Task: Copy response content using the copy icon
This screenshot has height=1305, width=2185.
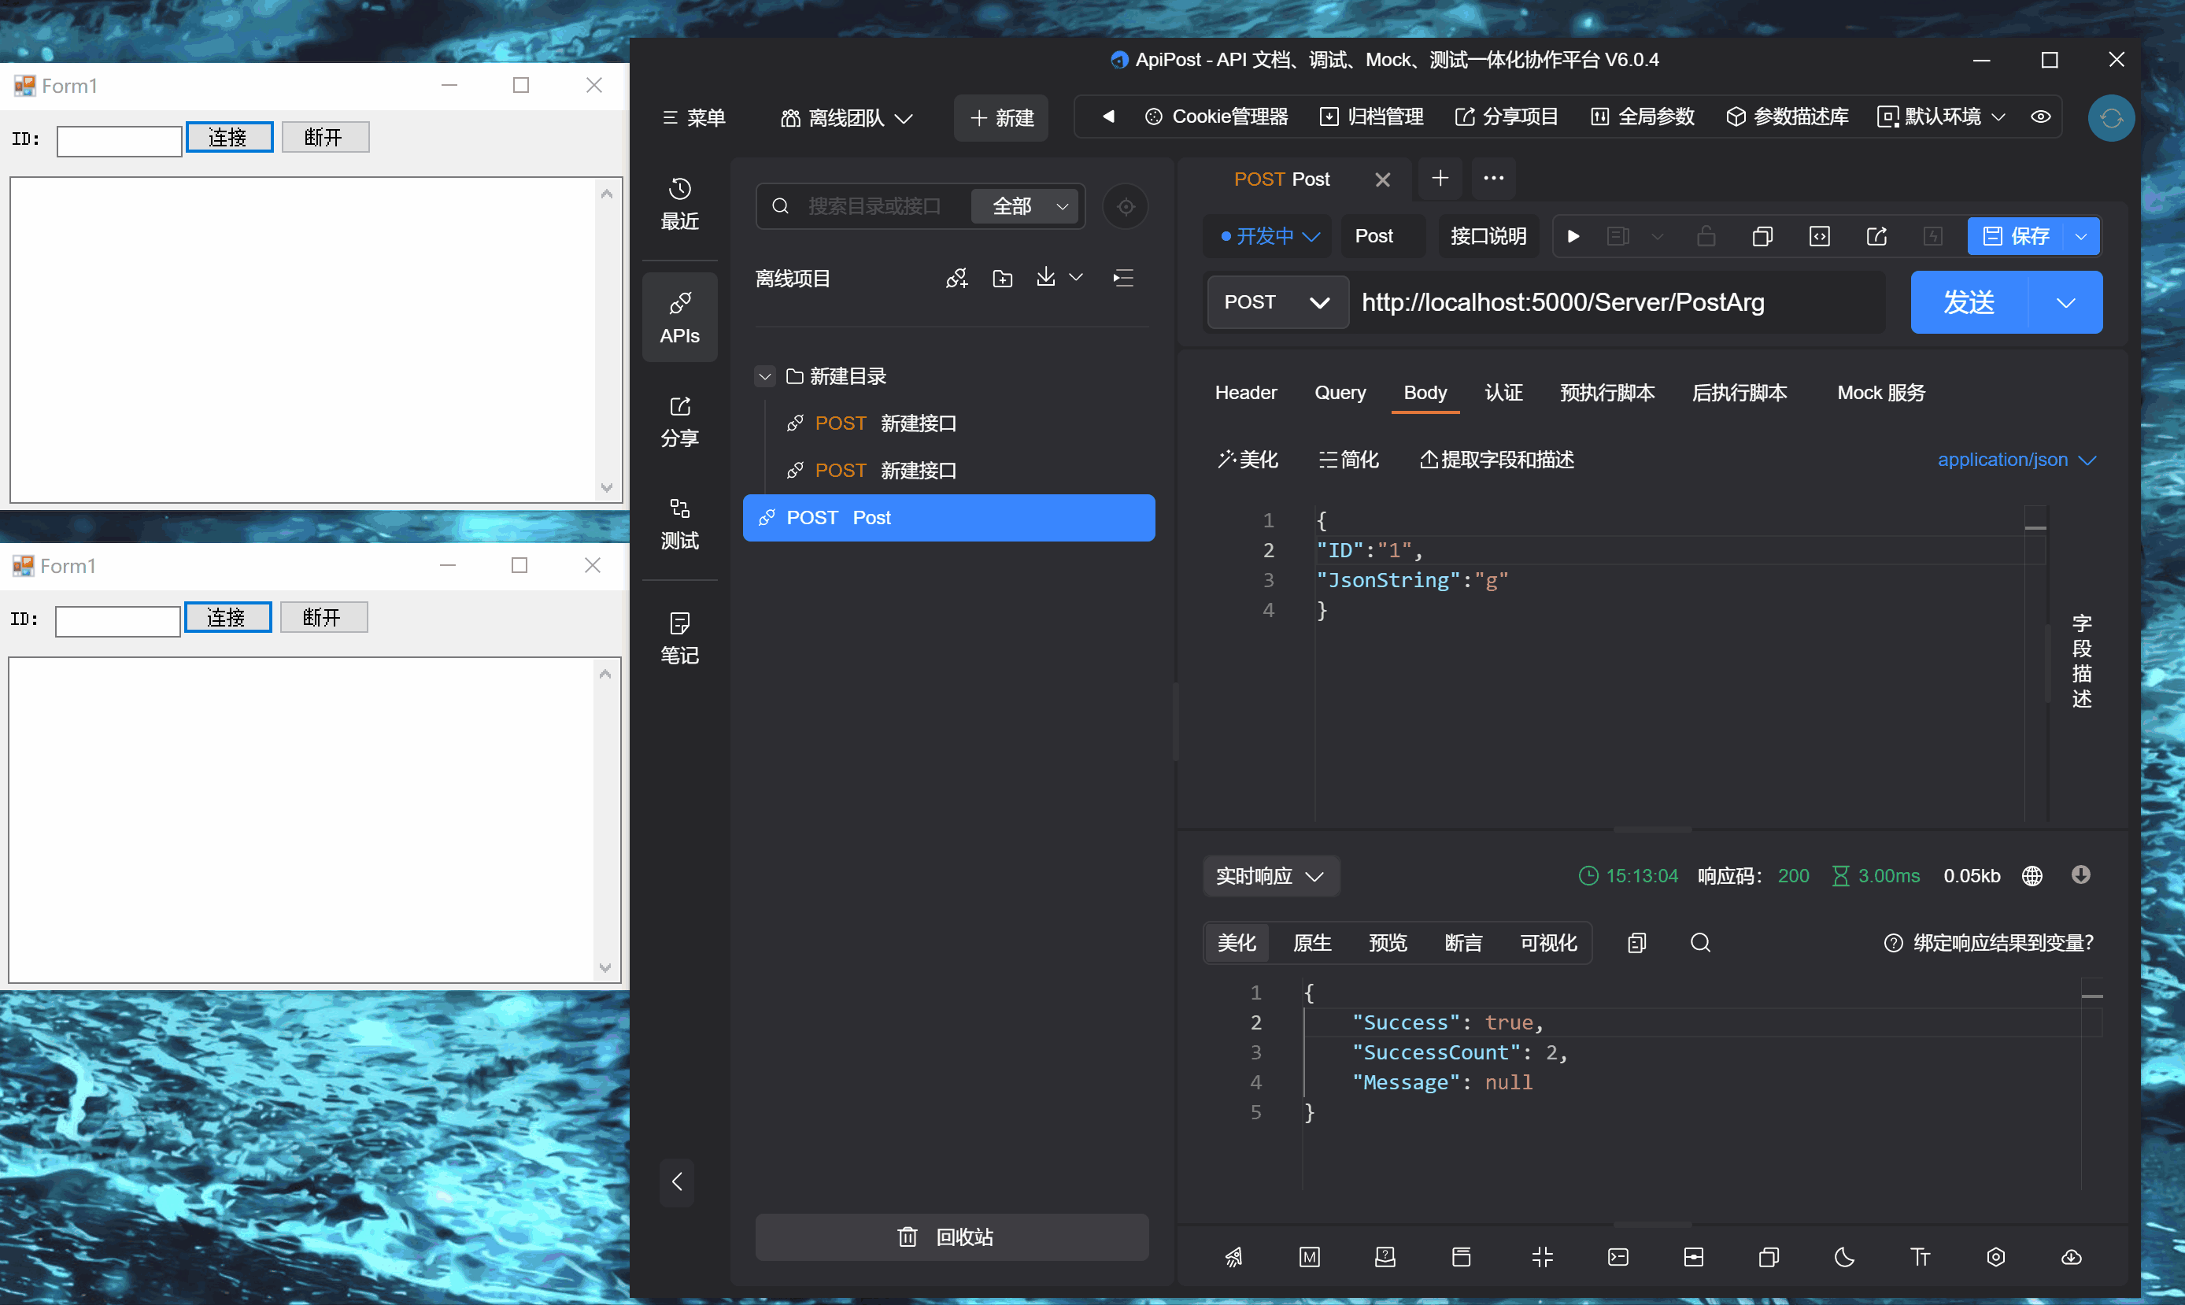Action: [x=1636, y=943]
